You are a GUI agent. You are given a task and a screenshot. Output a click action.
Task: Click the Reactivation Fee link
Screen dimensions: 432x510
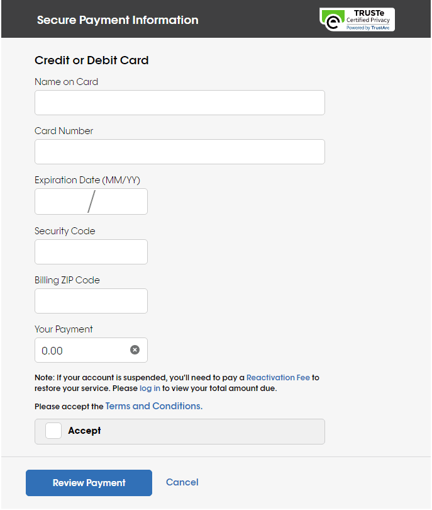278,377
